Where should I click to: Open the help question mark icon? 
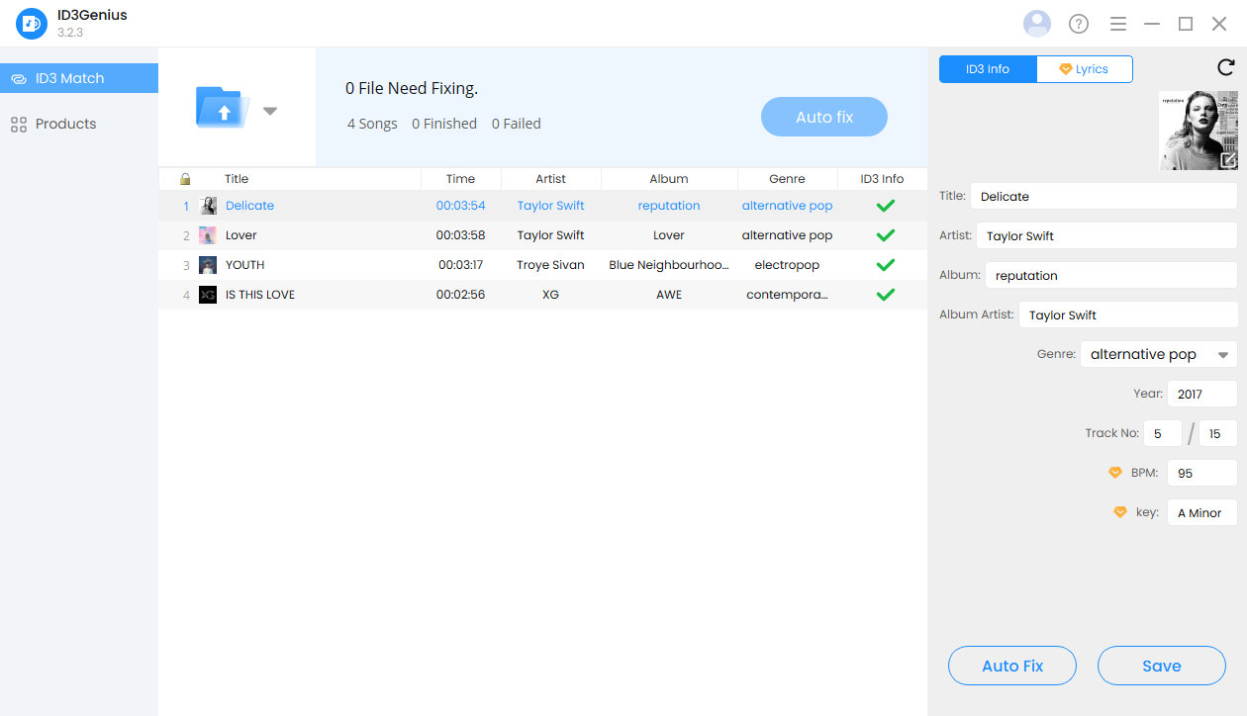[x=1079, y=24]
